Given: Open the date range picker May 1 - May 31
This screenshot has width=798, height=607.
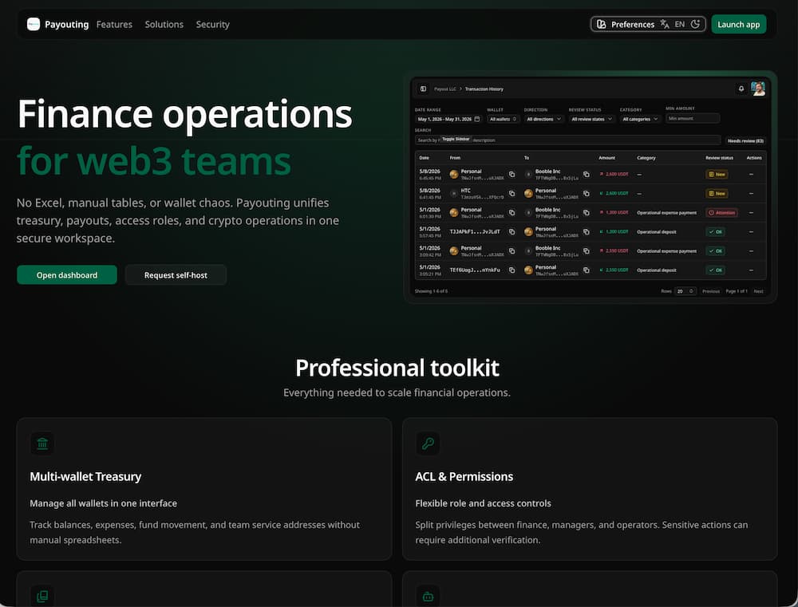Looking at the screenshot, I should tap(448, 119).
